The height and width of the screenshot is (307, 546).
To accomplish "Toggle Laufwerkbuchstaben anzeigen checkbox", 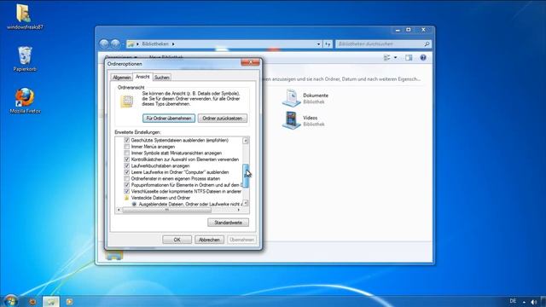I will [127, 165].
